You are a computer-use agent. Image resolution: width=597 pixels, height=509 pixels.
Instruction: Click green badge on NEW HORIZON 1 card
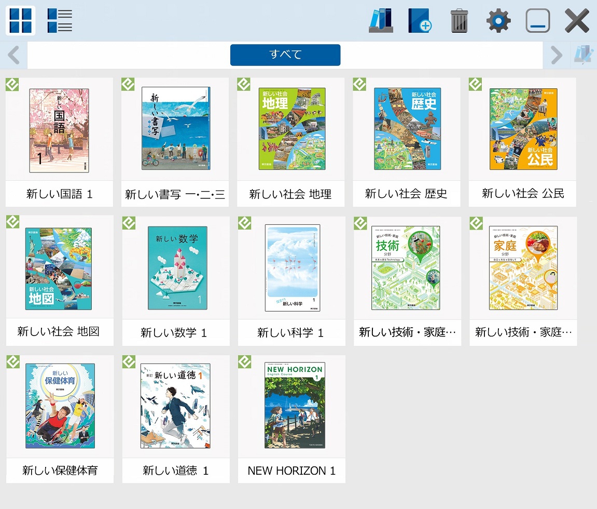[244, 362]
